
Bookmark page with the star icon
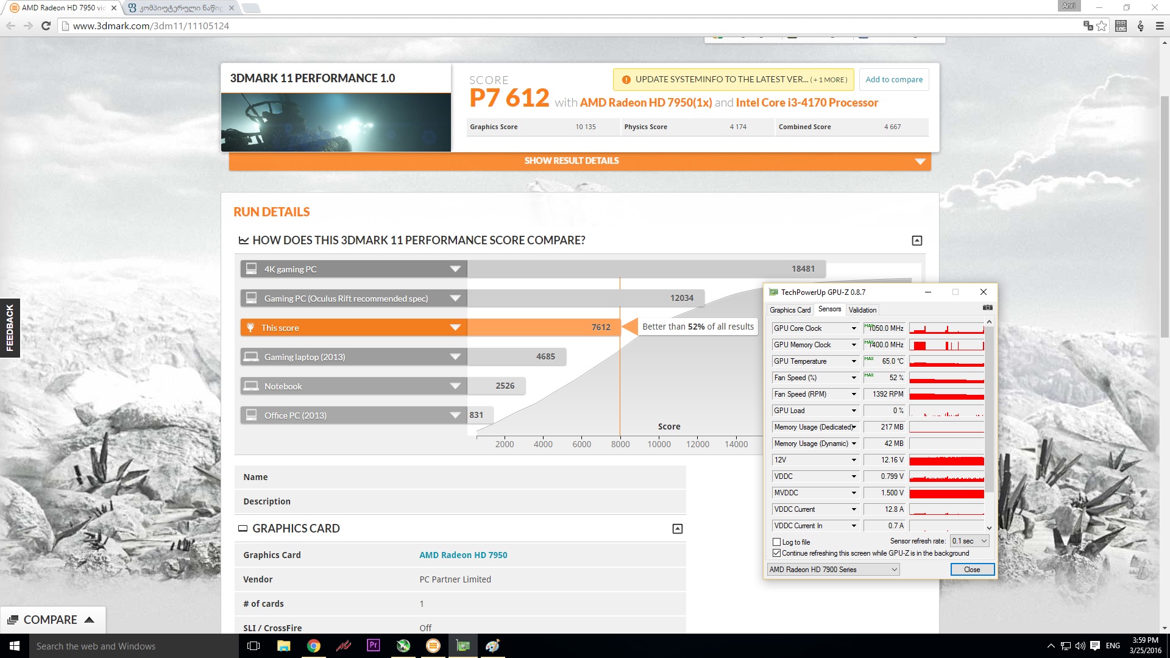(x=1102, y=26)
